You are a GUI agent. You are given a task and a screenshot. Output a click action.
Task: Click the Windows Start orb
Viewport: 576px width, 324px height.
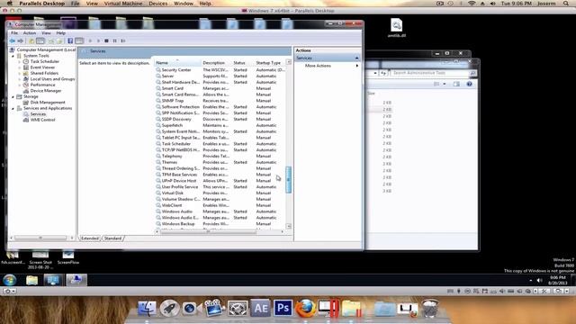tap(10, 280)
